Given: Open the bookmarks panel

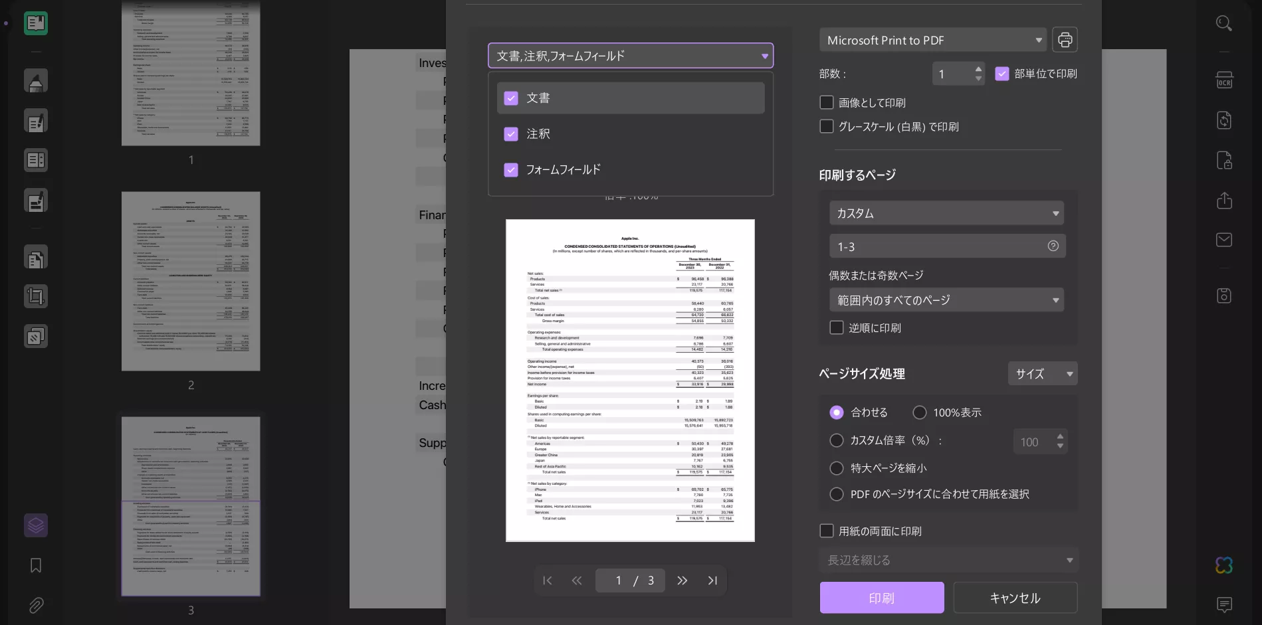Looking at the screenshot, I should (x=36, y=565).
